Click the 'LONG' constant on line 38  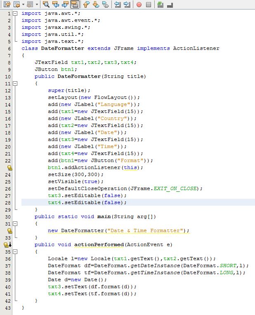(226, 273)
